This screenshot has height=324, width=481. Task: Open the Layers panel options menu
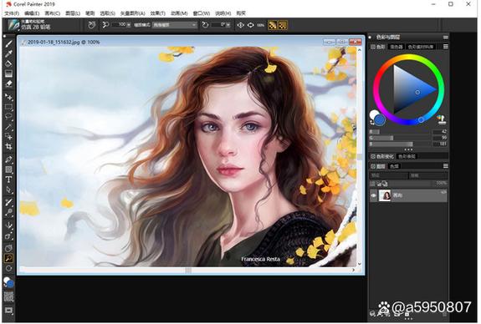click(445, 166)
